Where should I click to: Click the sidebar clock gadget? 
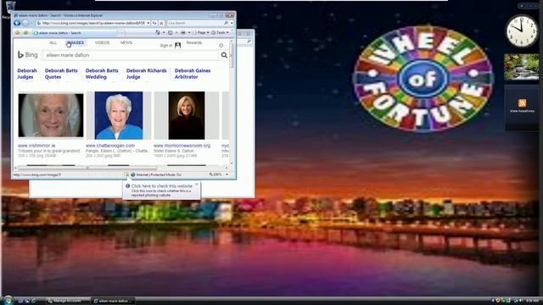point(522,31)
